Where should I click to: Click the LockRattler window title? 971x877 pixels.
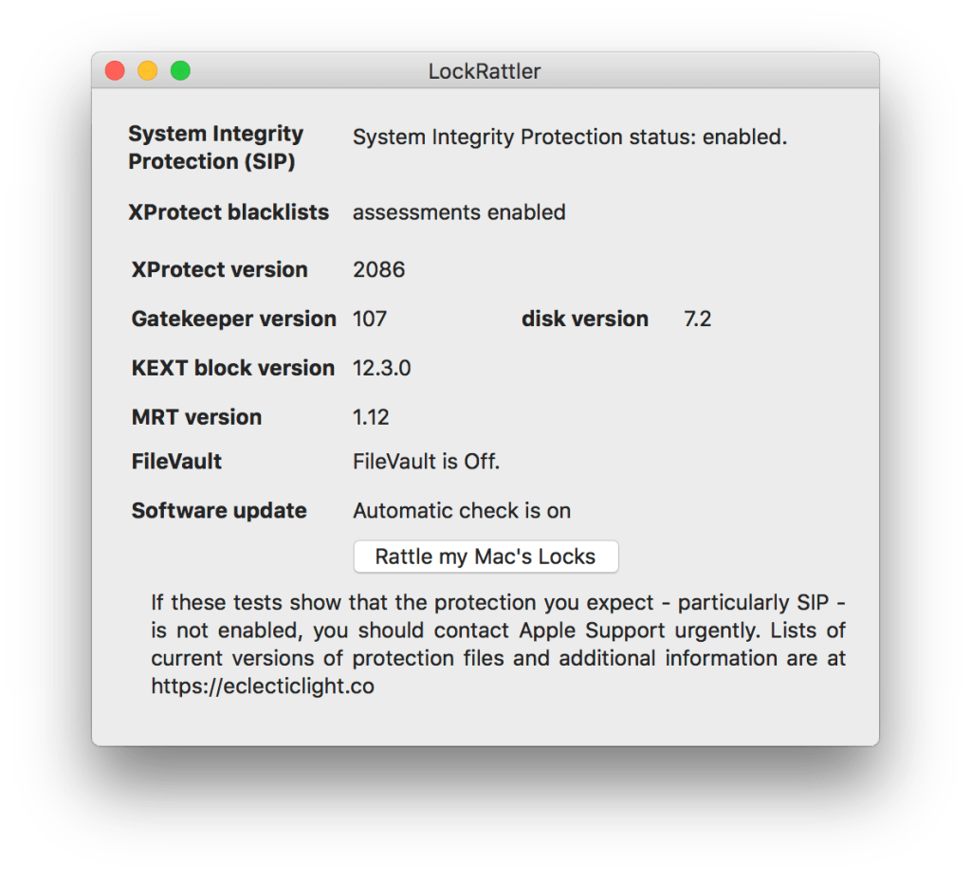click(485, 71)
